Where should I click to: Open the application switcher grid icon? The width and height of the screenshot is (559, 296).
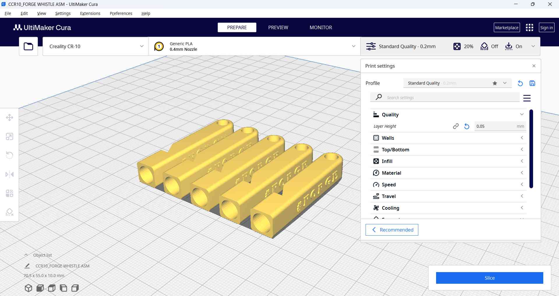pos(529,27)
